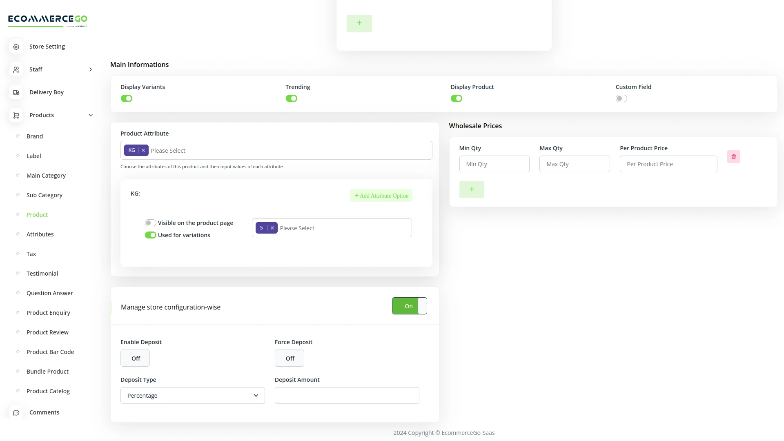
Task: Click the Per Product Price field
Action: [668, 164]
